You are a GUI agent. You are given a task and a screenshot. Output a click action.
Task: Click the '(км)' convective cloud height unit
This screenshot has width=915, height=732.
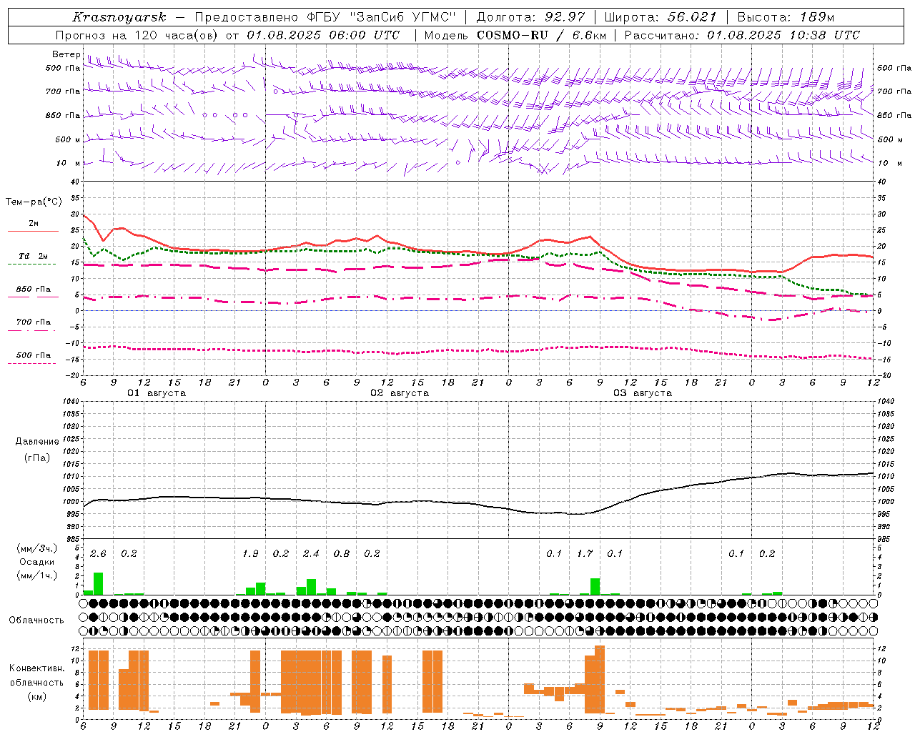coord(37,696)
